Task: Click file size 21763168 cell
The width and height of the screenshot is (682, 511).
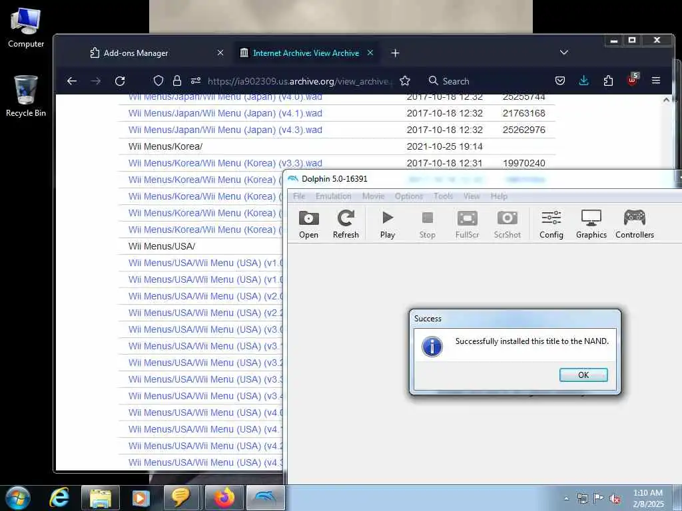Action: point(523,113)
